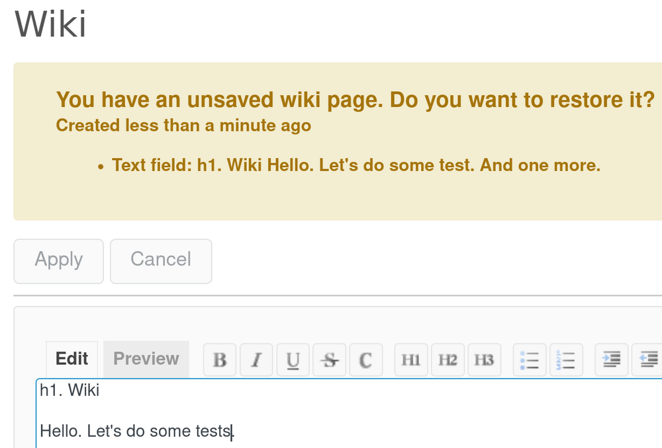
Task: Insert a level 1 heading using H1
Action: pos(410,359)
